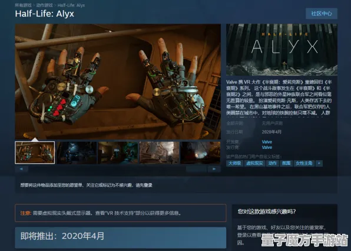Image resolution: width=351 pixels, height=251 pixels.
Task: Click the 动作 tag
Action: 273,163
